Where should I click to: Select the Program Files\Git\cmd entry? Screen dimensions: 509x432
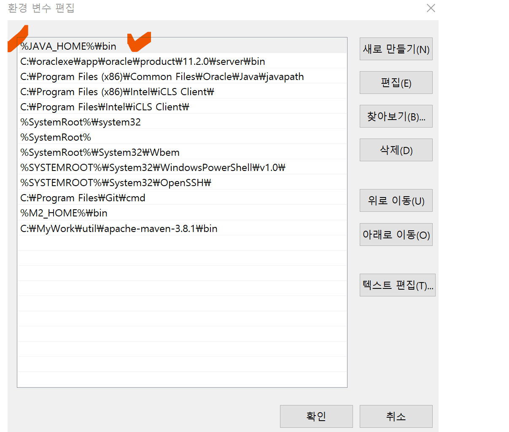tap(182, 197)
